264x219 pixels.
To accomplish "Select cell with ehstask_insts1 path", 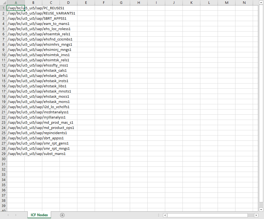I will click(16, 81).
